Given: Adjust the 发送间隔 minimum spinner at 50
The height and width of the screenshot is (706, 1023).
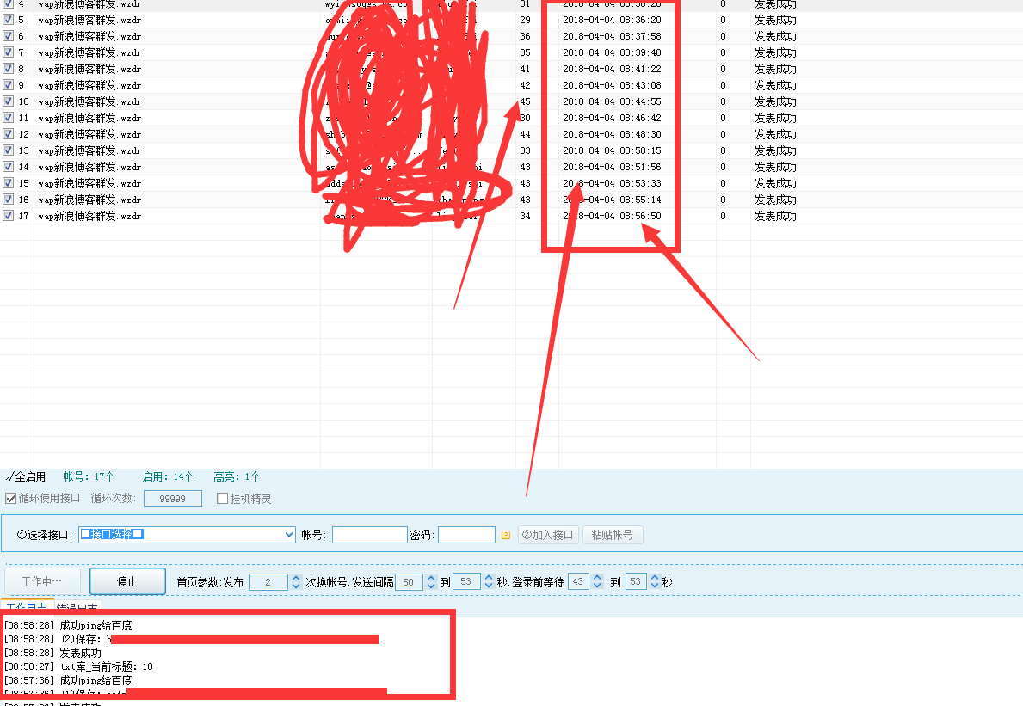Looking at the screenshot, I should click(431, 582).
